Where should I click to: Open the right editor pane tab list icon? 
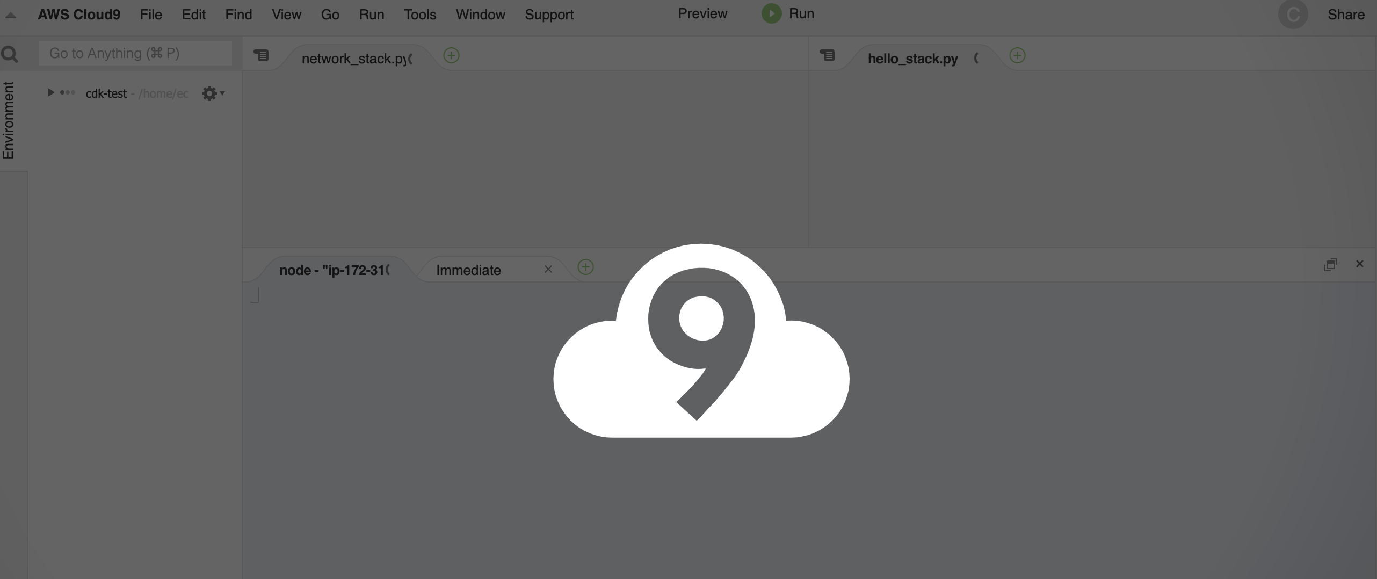pos(828,55)
